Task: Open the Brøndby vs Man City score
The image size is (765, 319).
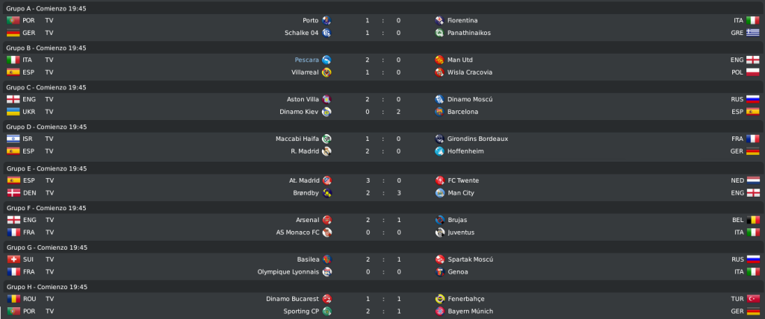Action: click(x=383, y=193)
